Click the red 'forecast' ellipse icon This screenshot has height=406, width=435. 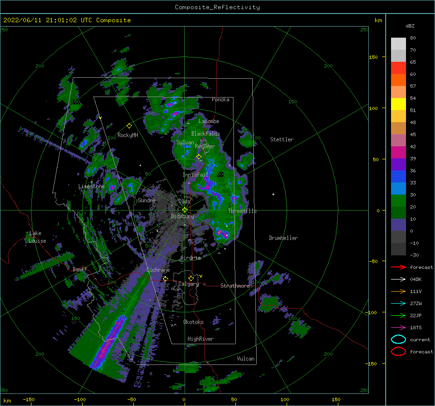pyautogui.click(x=398, y=351)
